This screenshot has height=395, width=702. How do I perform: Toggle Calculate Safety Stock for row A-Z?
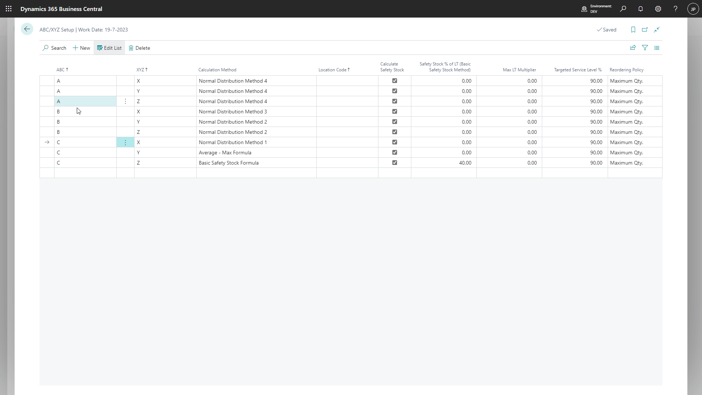(395, 101)
